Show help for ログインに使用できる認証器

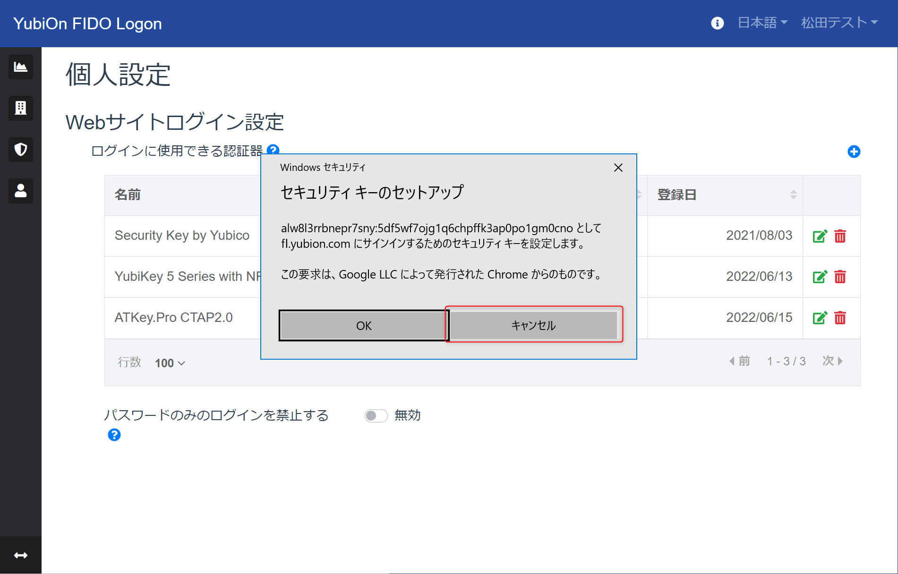pyautogui.click(x=273, y=150)
